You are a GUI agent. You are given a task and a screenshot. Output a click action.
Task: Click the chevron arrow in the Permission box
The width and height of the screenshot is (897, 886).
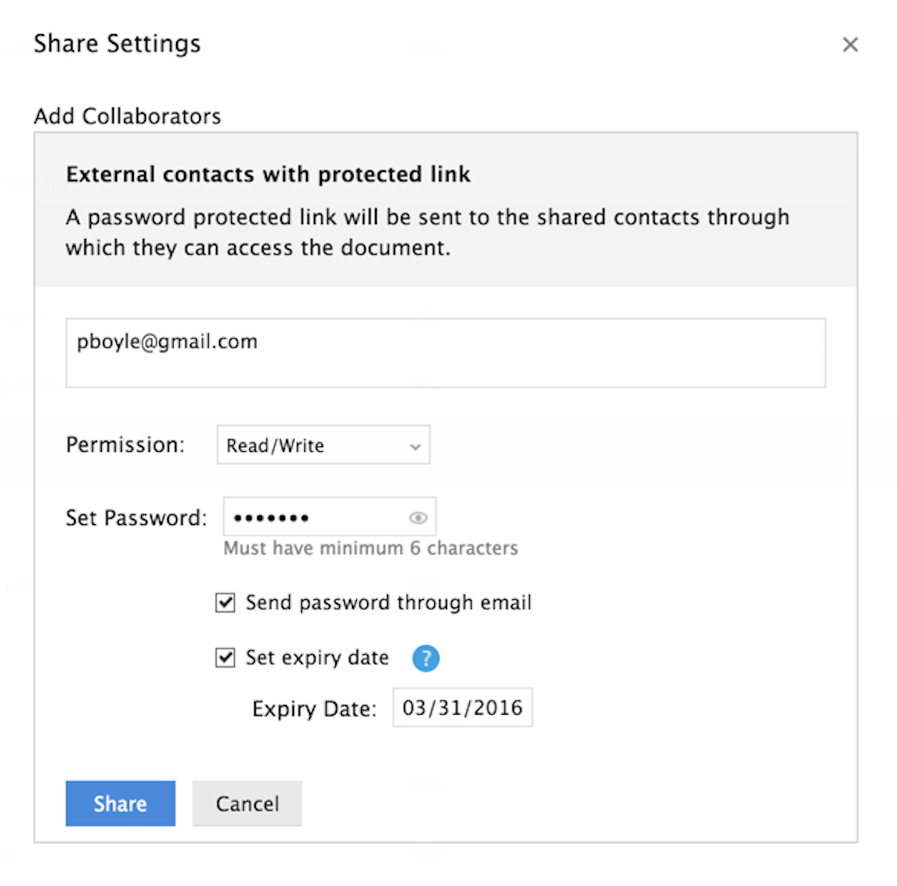[x=415, y=447]
